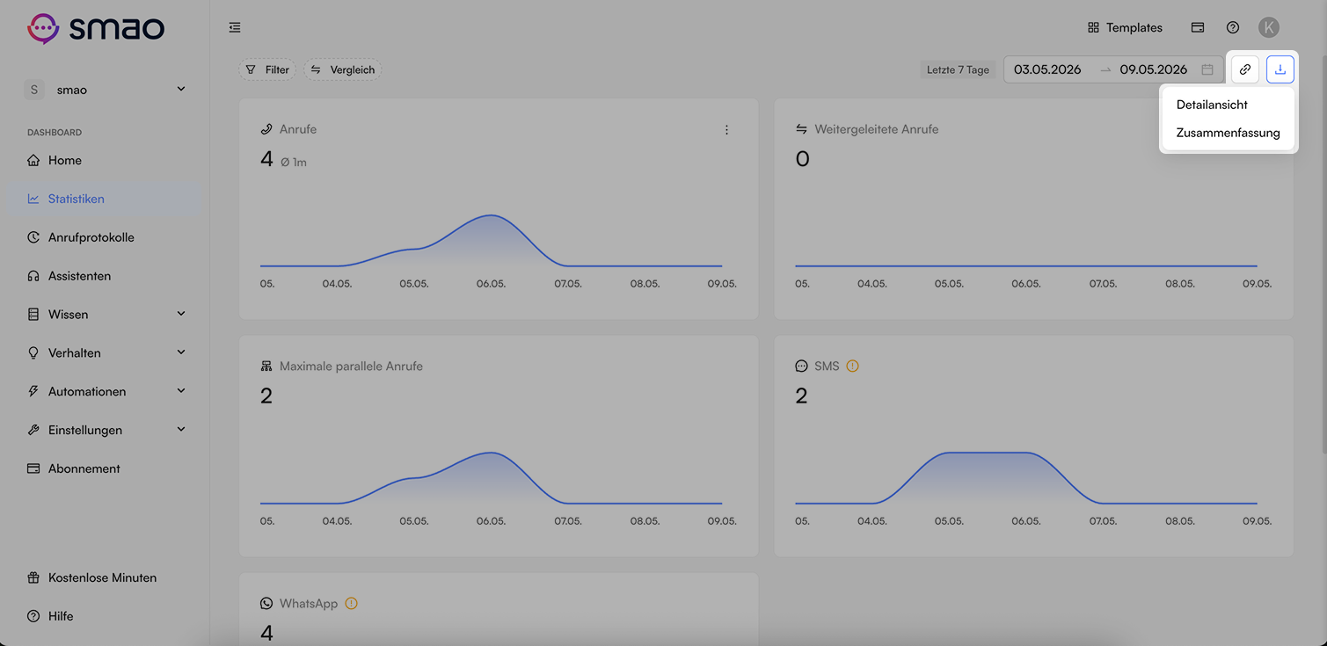The width and height of the screenshot is (1327, 646).
Task: Click the SMS chart area
Action: pos(1026,477)
